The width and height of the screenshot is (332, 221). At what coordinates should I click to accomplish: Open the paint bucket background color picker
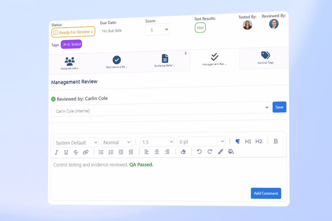click(231, 151)
